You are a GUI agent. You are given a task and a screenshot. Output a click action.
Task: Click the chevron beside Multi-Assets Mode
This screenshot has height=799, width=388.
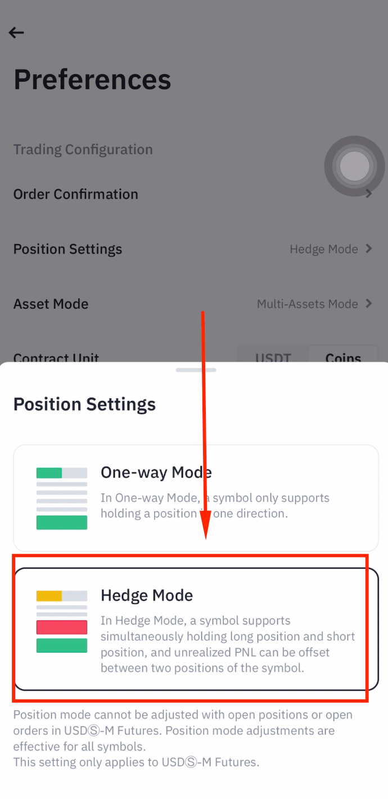click(371, 304)
